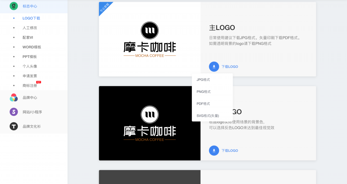This screenshot has width=347, height=184.
Task: Click the black T icon for 品牌文化衫
Action: click(14, 126)
